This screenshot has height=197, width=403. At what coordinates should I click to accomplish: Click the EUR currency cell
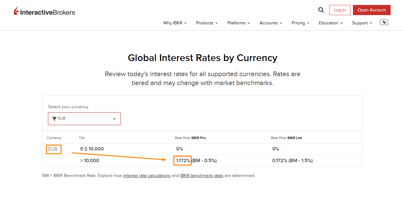53,149
